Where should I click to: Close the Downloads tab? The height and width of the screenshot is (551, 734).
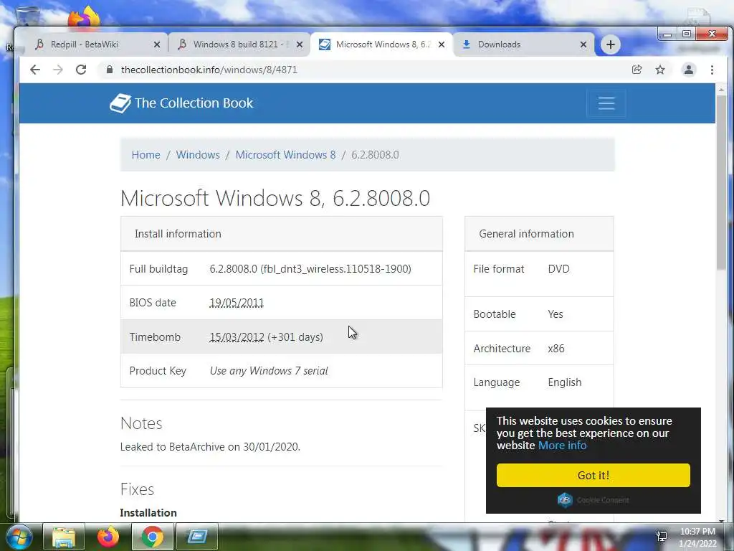pos(583,44)
